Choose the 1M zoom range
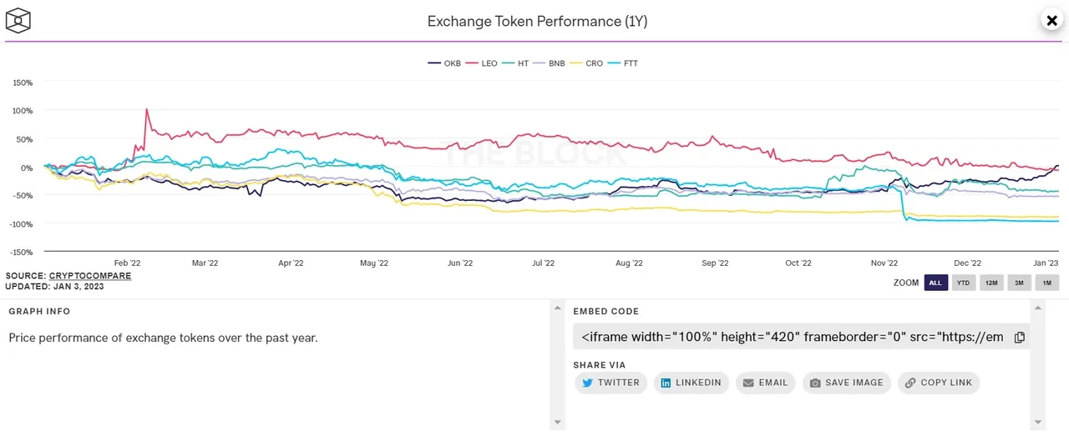Viewport: 1069px width, 436px height. coord(1047,283)
